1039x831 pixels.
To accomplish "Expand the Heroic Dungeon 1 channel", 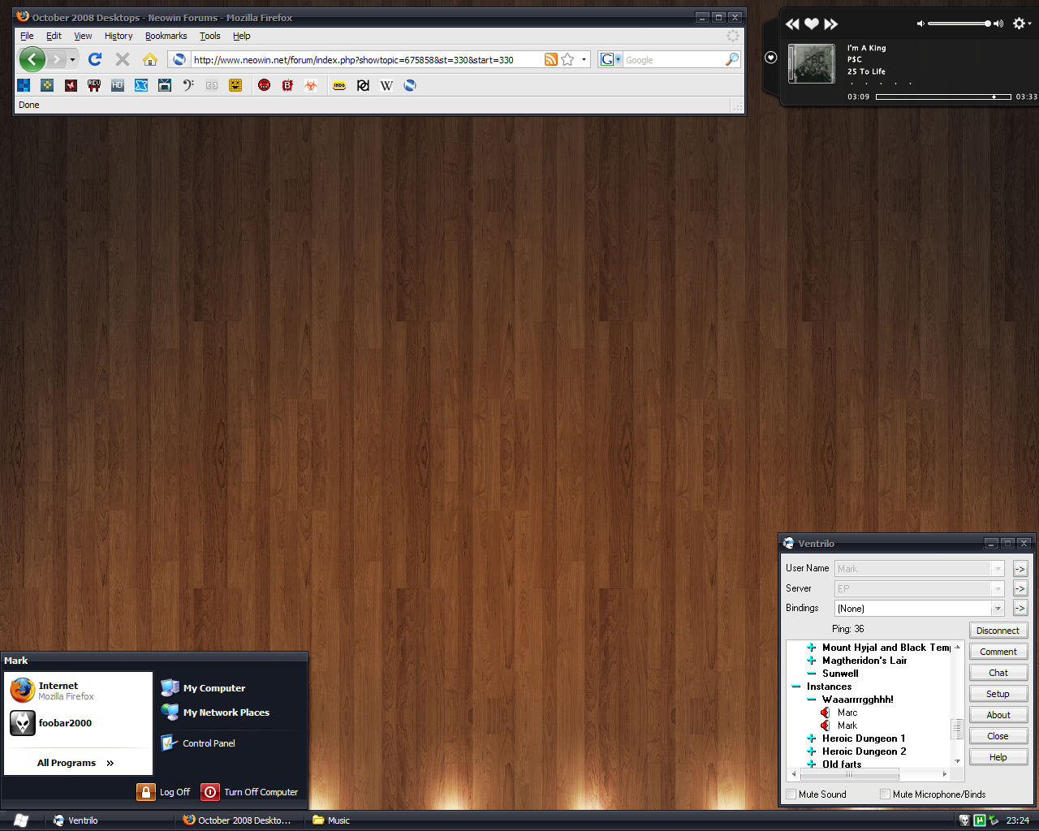I will click(x=811, y=738).
